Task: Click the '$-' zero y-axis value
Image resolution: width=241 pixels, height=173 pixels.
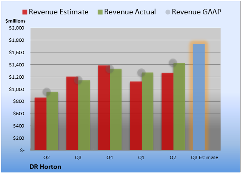Action: click(22, 150)
